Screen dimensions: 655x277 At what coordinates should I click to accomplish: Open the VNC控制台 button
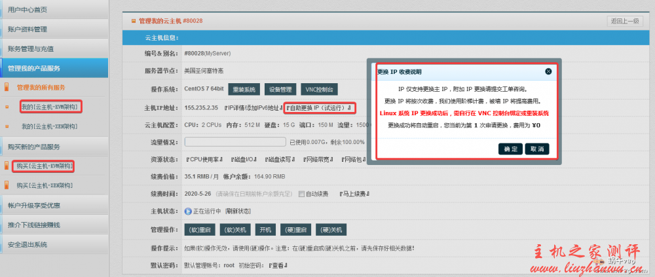pyautogui.click(x=319, y=89)
